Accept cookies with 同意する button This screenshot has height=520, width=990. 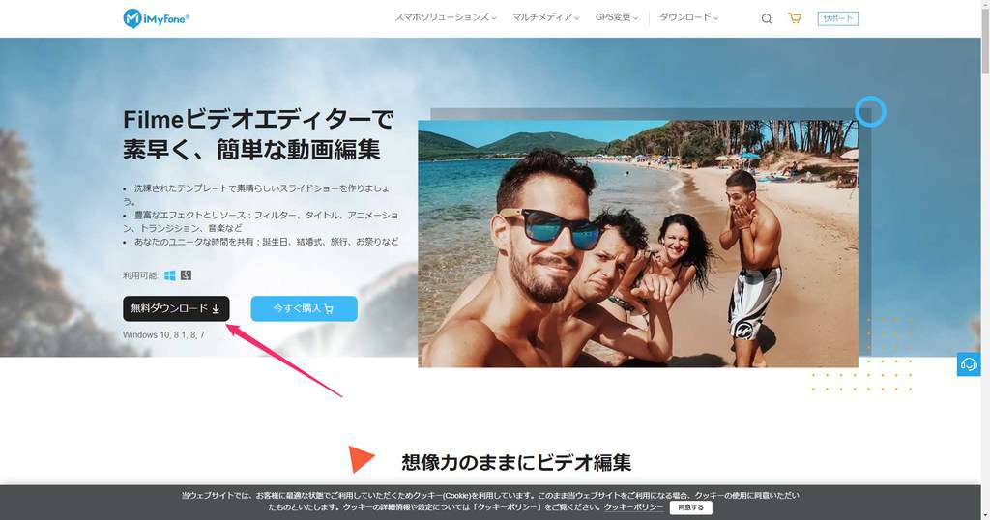[690, 507]
